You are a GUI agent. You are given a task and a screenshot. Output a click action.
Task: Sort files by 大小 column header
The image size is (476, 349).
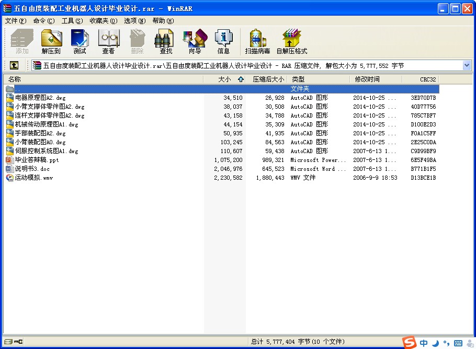point(224,79)
